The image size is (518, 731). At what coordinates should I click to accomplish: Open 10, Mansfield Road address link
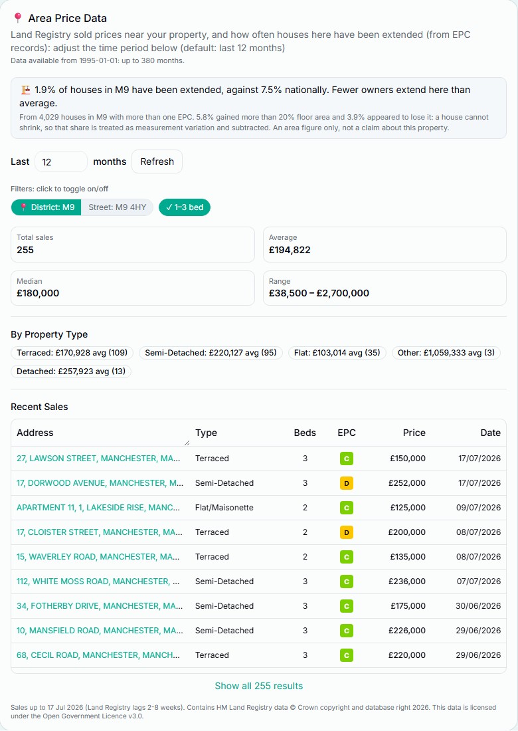tap(100, 631)
